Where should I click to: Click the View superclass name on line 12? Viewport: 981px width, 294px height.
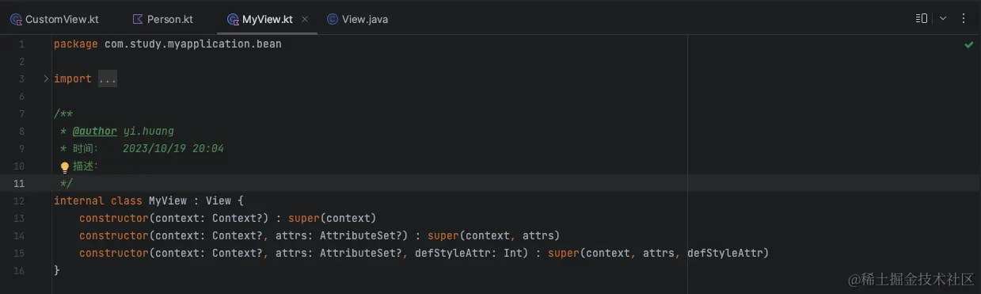(x=219, y=201)
